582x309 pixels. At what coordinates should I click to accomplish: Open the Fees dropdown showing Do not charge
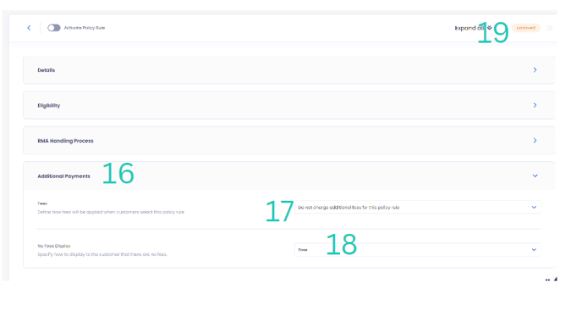(418, 208)
